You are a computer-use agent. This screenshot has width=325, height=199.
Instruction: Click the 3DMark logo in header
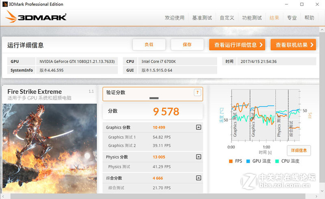pos(36,17)
